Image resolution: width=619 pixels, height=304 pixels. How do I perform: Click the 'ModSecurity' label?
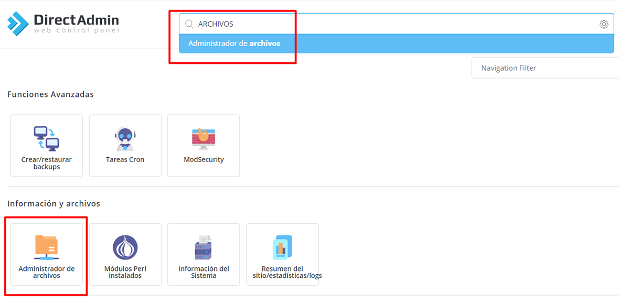[204, 160]
